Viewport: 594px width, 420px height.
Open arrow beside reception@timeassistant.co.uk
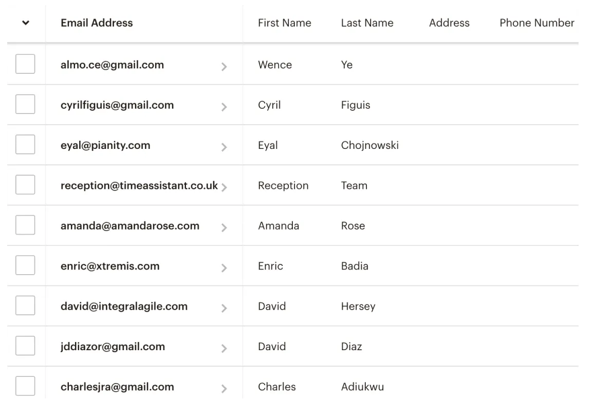(224, 187)
